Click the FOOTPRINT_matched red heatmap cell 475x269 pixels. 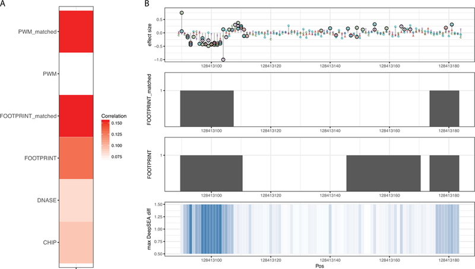click(76, 116)
